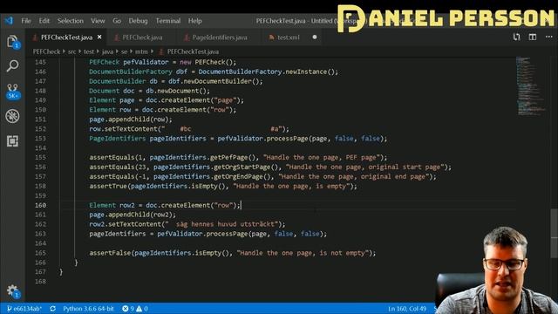The height and width of the screenshot is (314, 558).
Task: Click assertTrue on line 158
Action: click(108, 186)
